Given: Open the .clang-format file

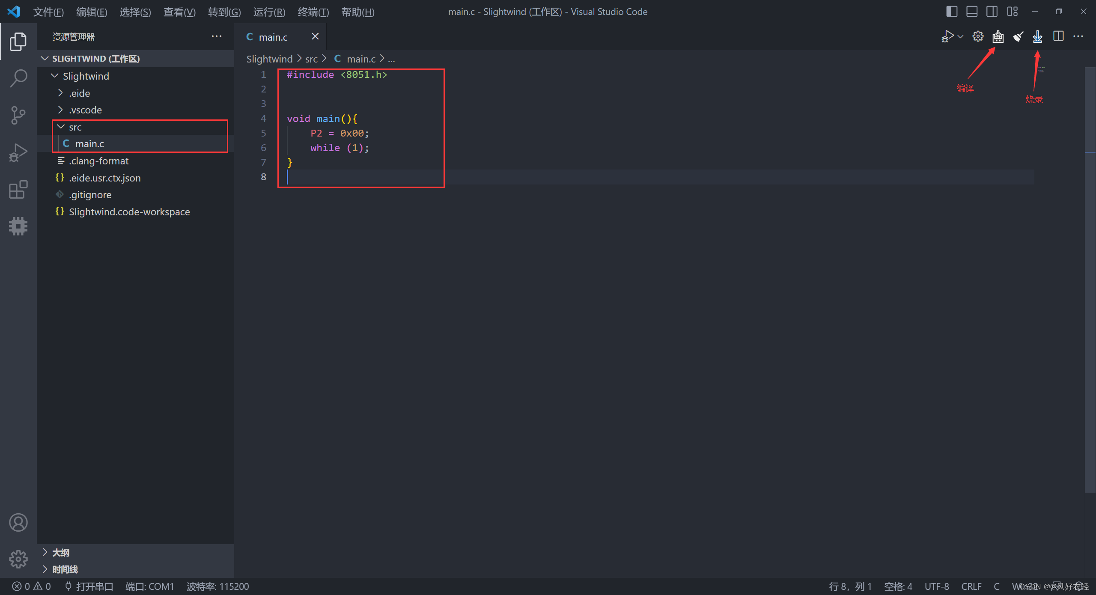Looking at the screenshot, I should coord(135,161).
